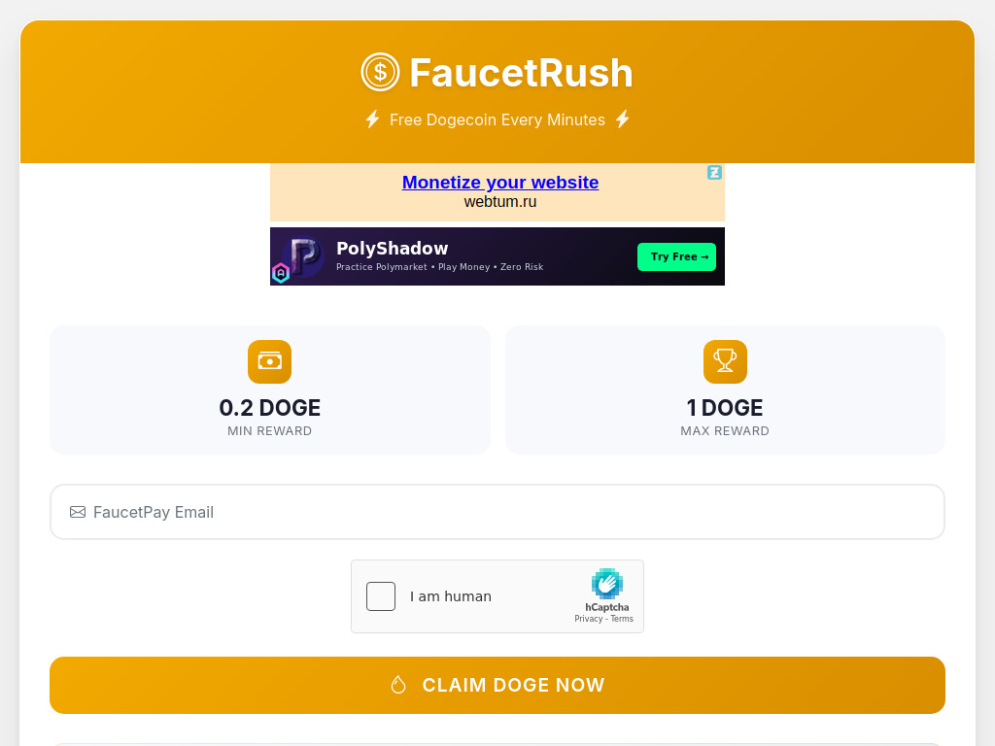Click the lightning bolt left of the tagline
The width and height of the screenshot is (995, 746).
point(372,119)
